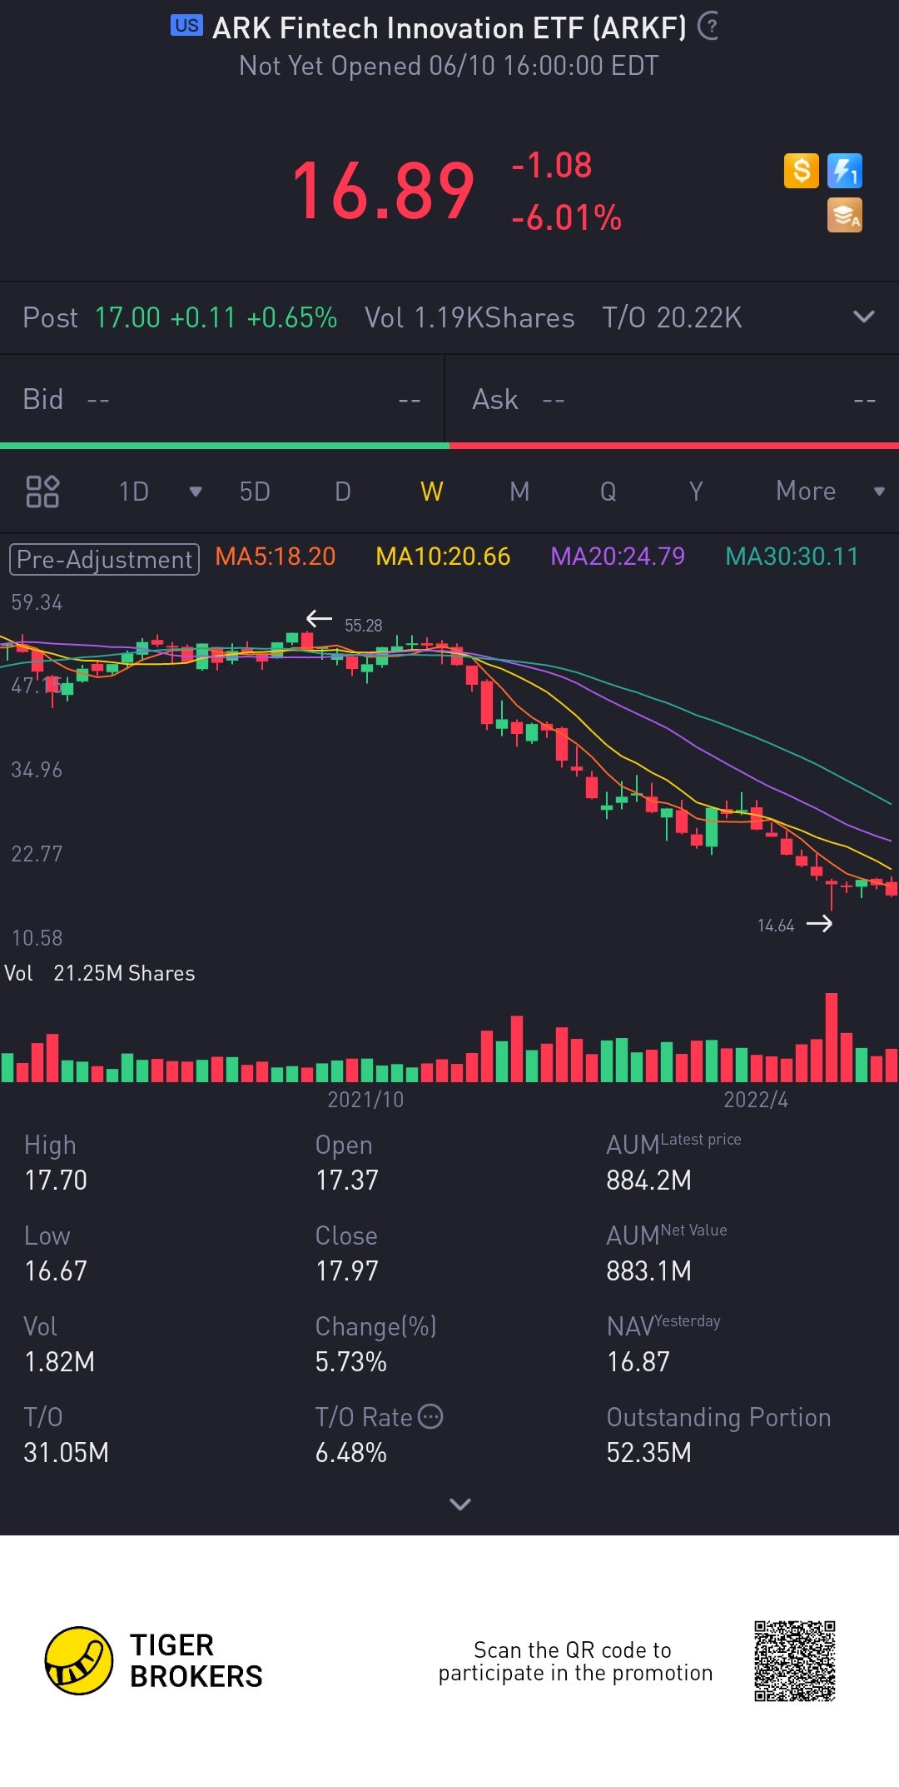The height and width of the screenshot is (1787, 899).
Task: Tap the T/O 20.22K post turnover
Action: [x=672, y=317]
